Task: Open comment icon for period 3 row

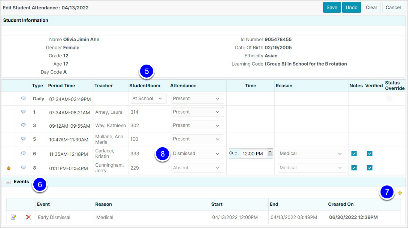Action: click(24, 125)
